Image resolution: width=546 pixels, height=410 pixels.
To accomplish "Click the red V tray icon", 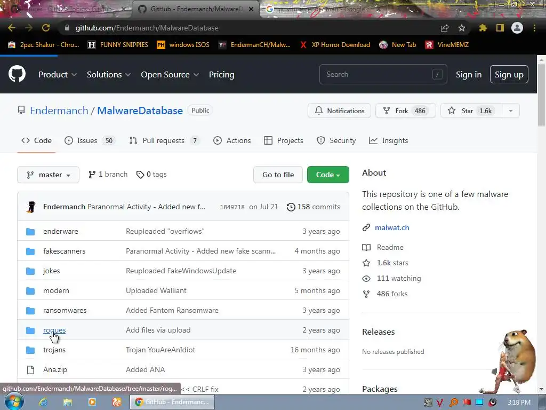I will 439,403.
